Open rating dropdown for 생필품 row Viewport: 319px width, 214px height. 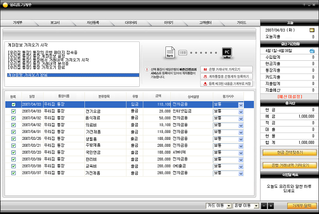tap(241, 139)
